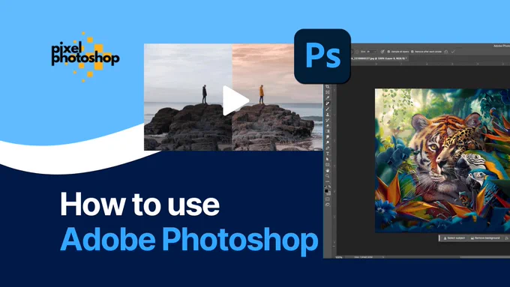Activate the Zoom magnifier tool
The image size is (510, 287).
[x=328, y=176]
